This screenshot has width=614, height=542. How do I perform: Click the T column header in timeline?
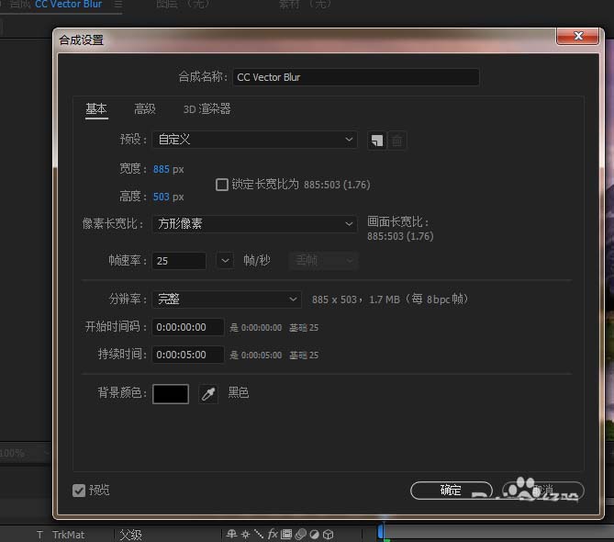pyautogui.click(x=39, y=535)
